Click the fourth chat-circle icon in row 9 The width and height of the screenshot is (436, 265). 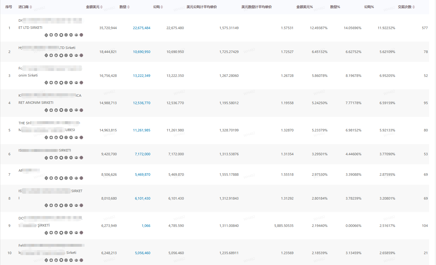[61, 233]
